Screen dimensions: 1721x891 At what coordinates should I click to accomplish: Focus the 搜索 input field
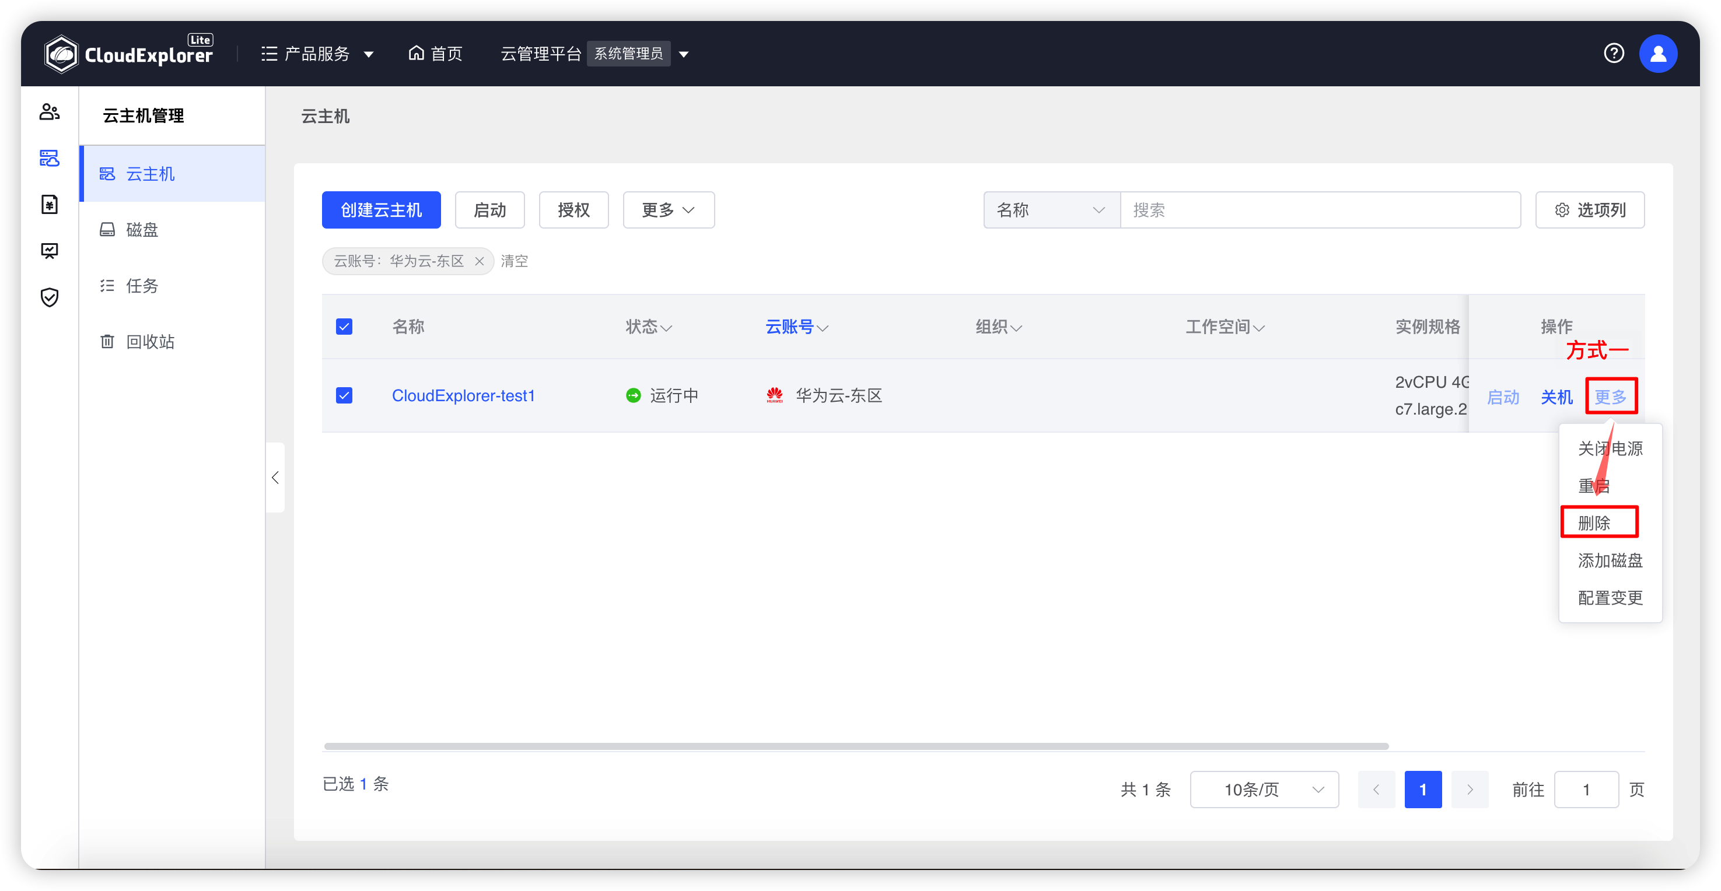click(x=1320, y=210)
